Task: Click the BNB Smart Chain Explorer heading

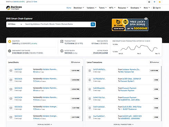Action: [19, 19]
